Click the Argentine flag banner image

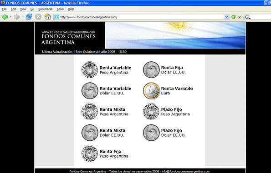coord(175,35)
